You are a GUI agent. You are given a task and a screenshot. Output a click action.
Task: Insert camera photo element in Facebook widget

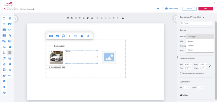pyautogui.click(x=51, y=36)
